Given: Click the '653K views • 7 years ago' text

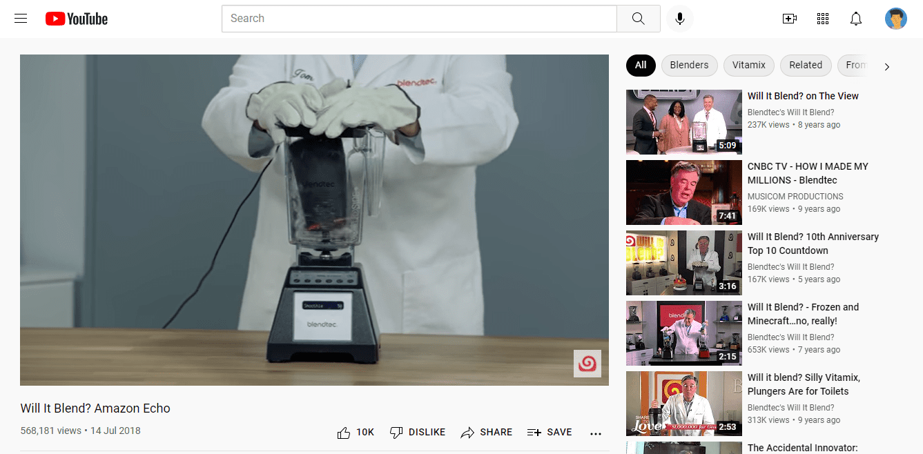Looking at the screenshot, I should 794,350.
